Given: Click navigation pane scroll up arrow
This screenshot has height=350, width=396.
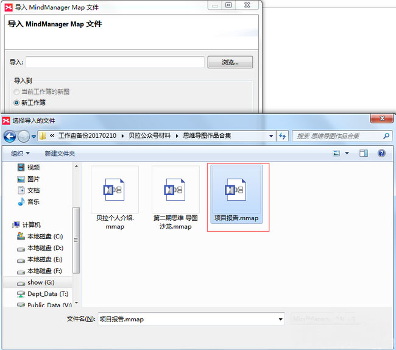Looking at the screenshot, I should tap(76, 166).
